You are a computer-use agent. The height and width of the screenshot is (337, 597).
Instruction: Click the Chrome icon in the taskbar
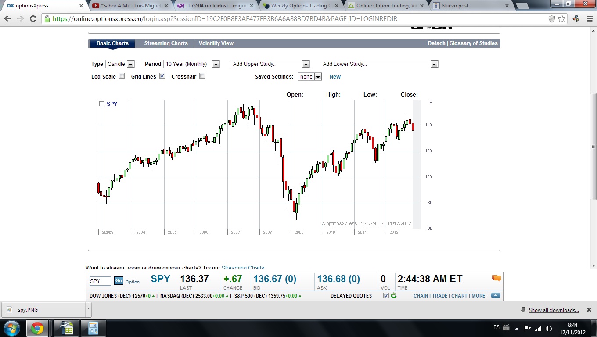pyautogui.click(x=37, y=328)
